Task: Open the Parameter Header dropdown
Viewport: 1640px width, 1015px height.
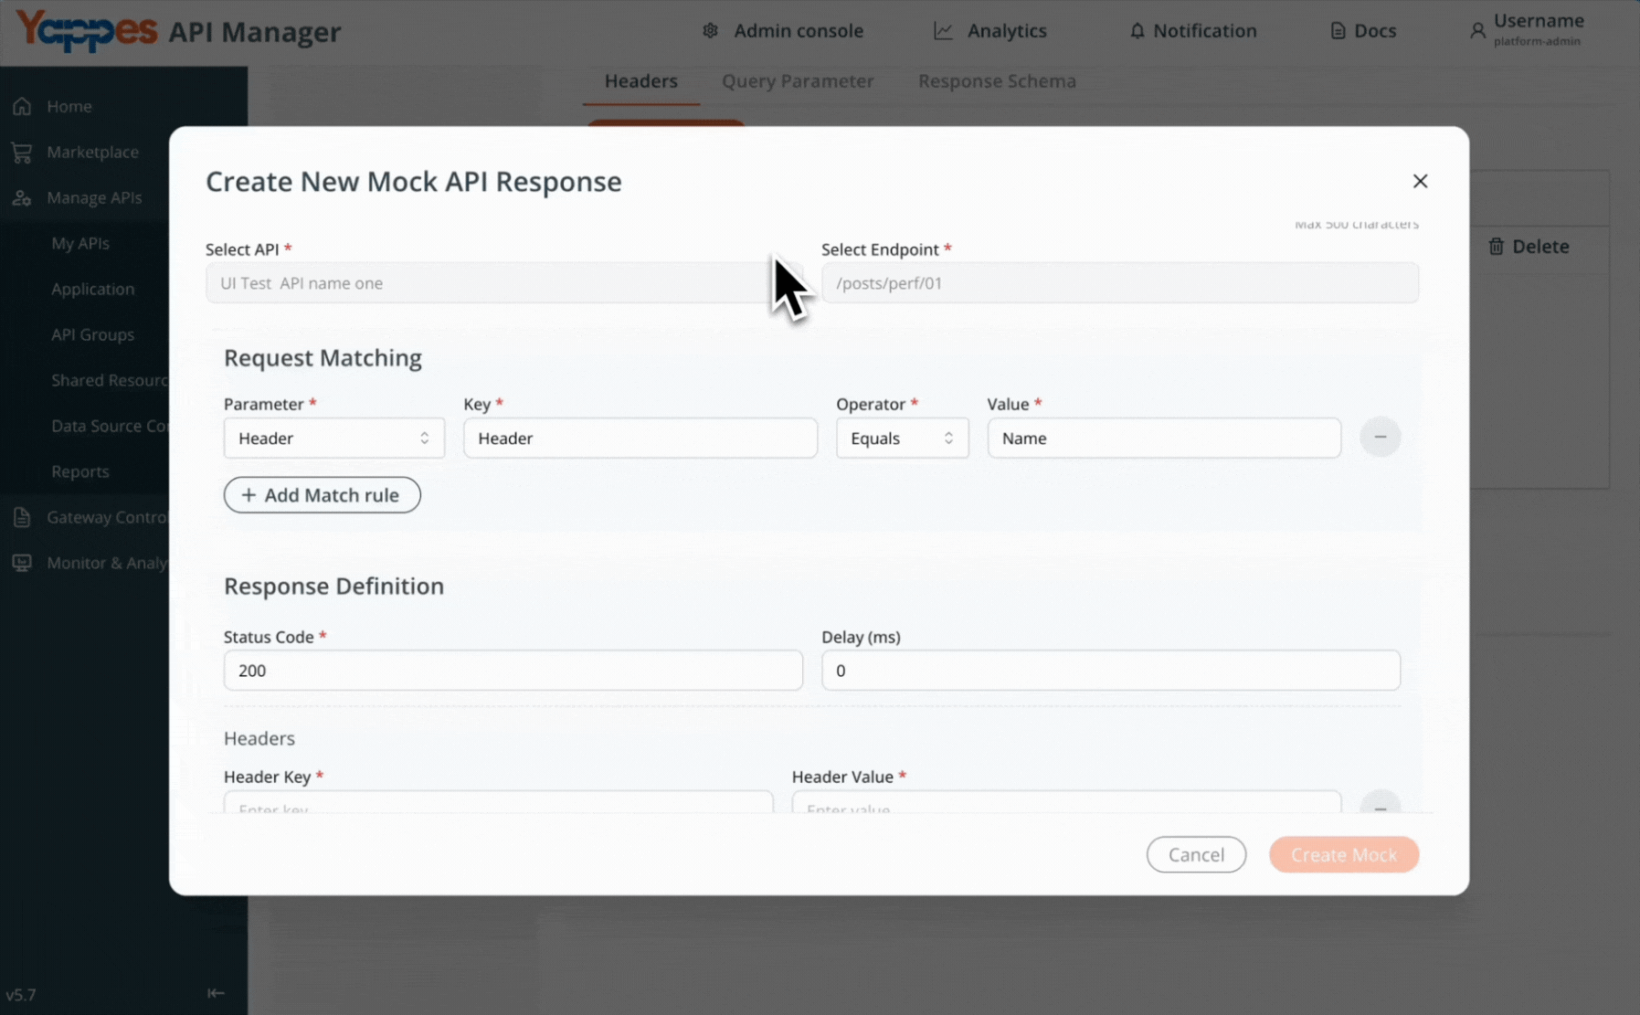Action: pos(334,438)
